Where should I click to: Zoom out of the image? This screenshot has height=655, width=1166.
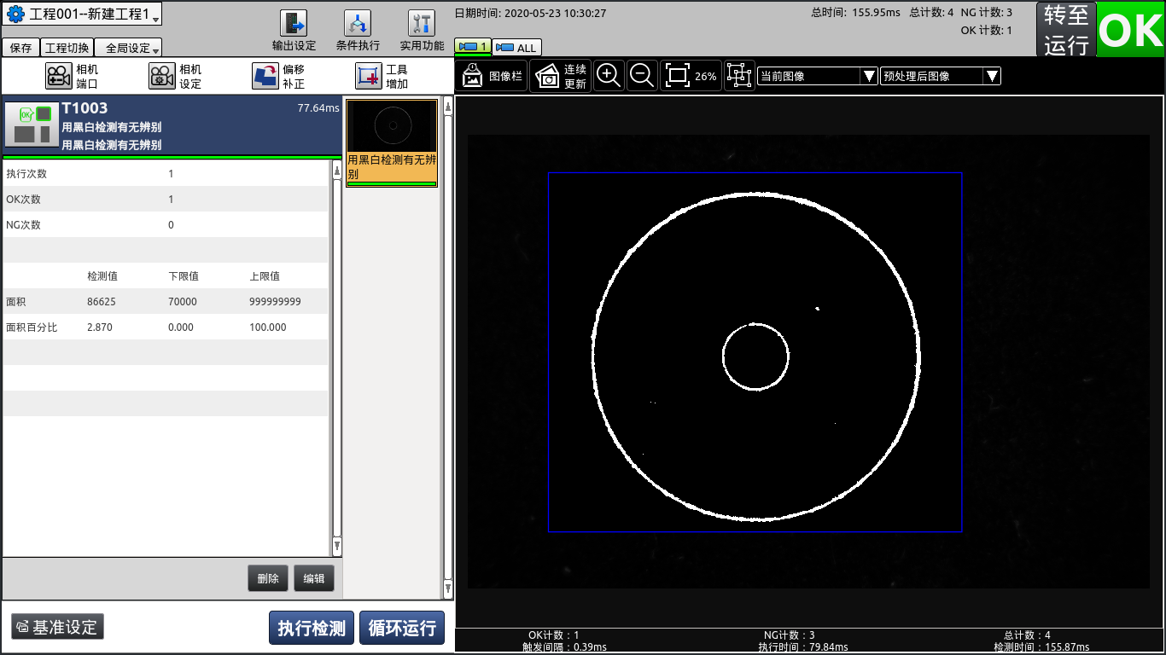point(642,76)
